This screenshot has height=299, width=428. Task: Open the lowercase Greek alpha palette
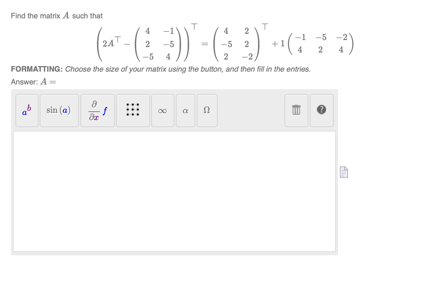(x=186, y=111)
